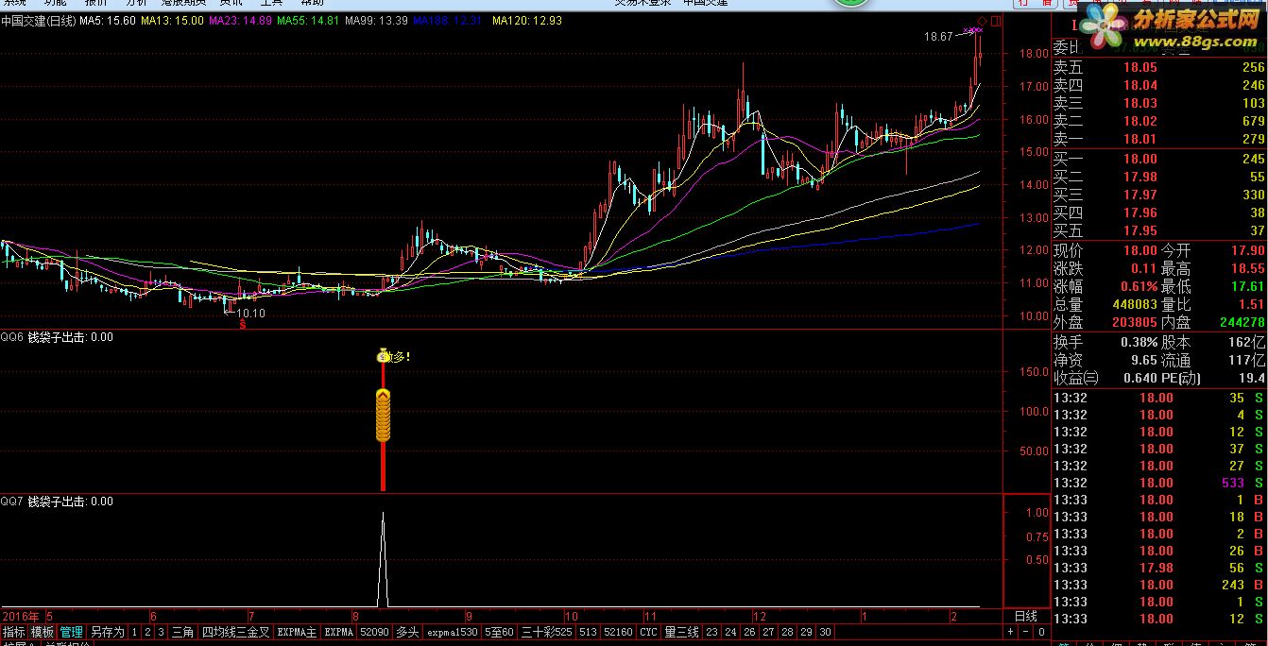This screenshot has width=1268, height=646.
Task: Select the plain EXPMA template
Action: tap(338, 632)
